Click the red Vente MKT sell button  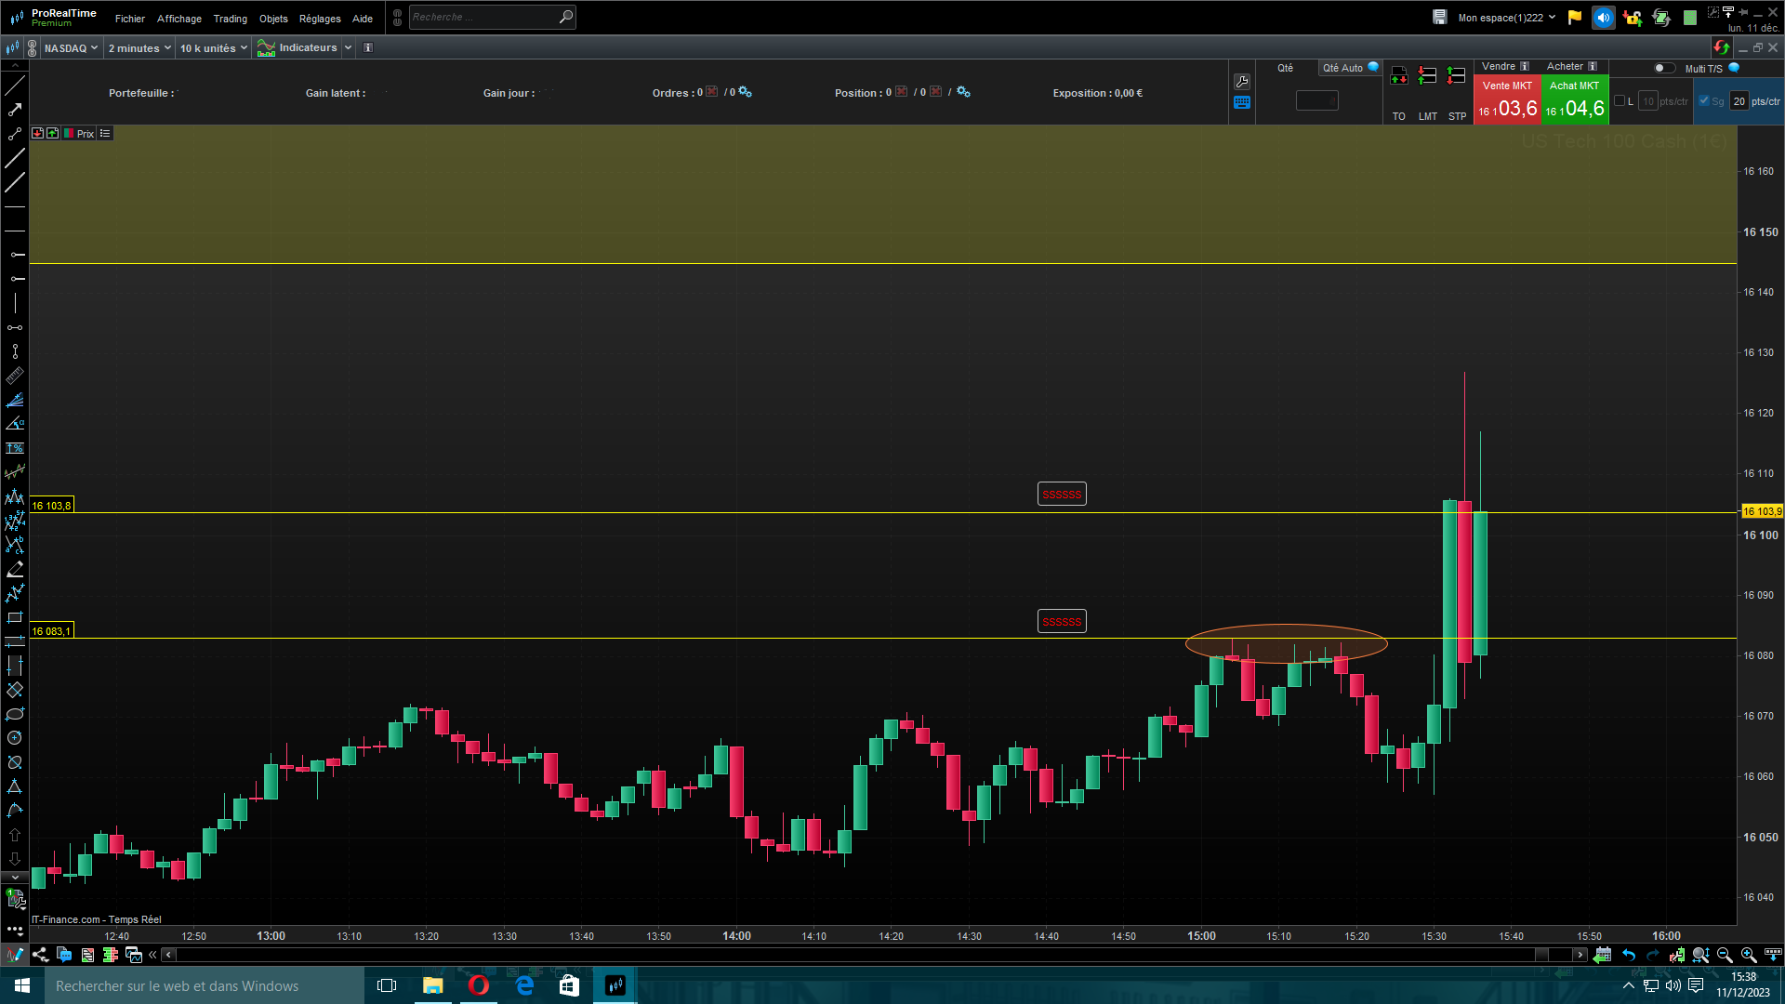(x=1506, y=100)
